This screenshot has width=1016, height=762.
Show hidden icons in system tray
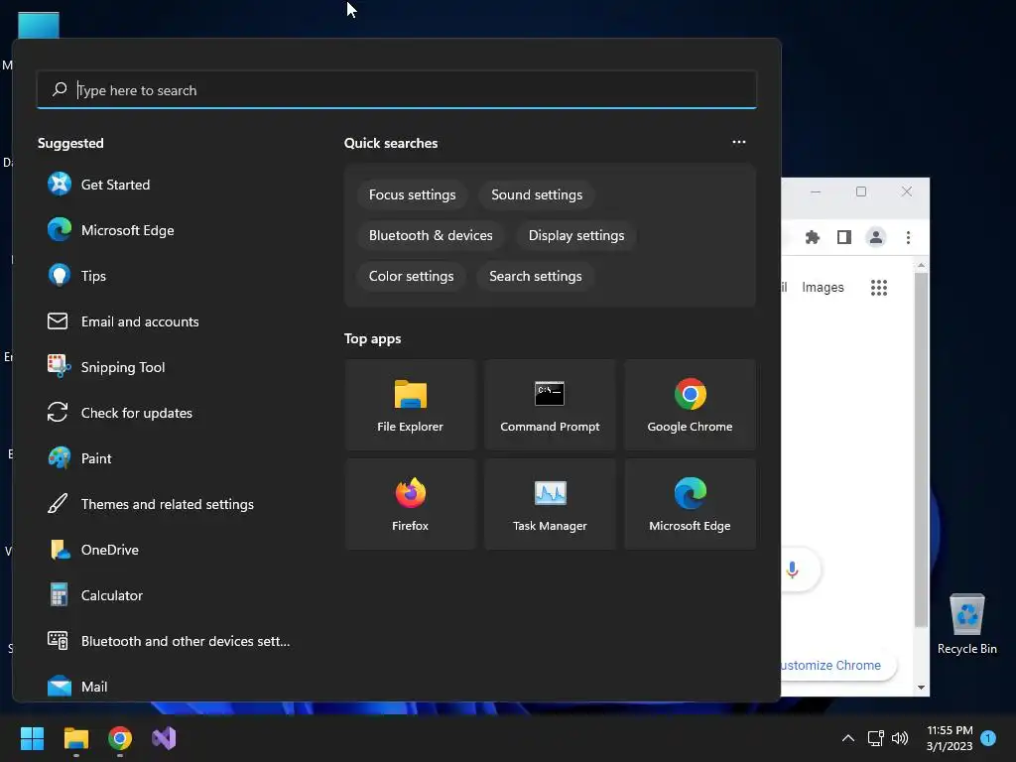click(x=847, y=738)
